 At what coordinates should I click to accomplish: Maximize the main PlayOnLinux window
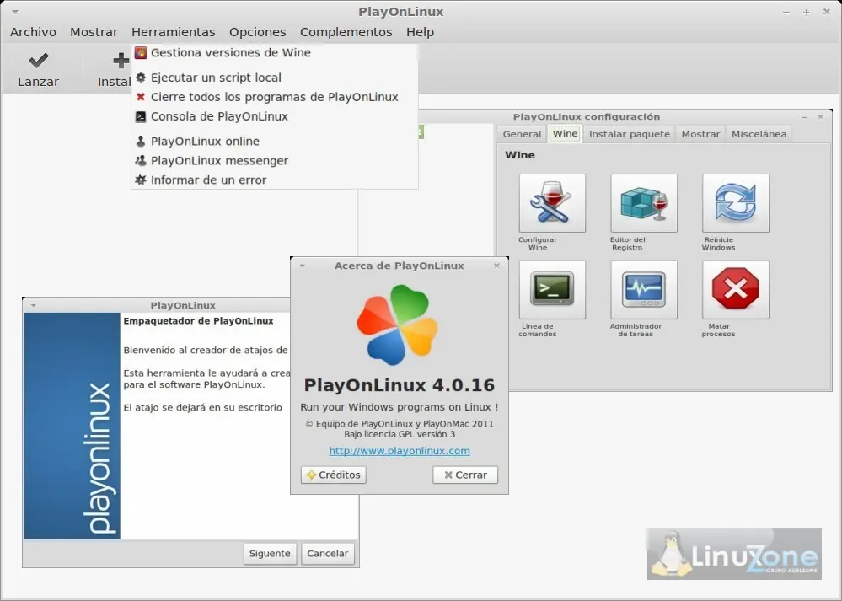pos(807,12)
